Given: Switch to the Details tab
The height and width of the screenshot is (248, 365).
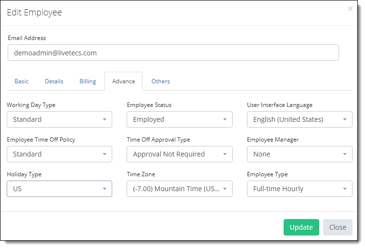Looking at the screenshot, I should coord(54,81).
